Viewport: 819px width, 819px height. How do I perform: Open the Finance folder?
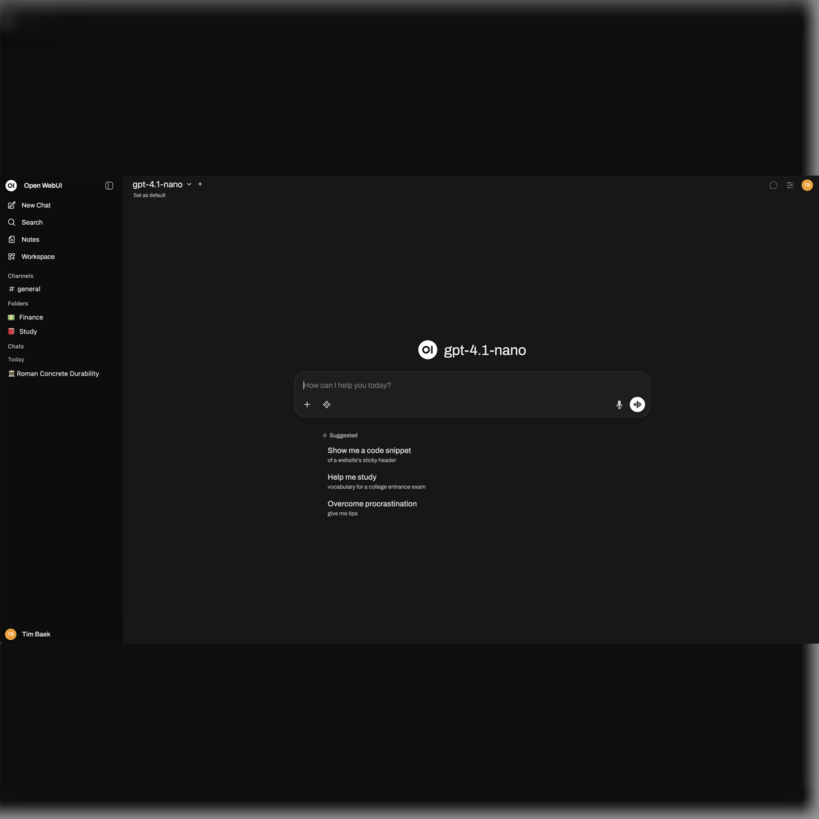[61, 317]
